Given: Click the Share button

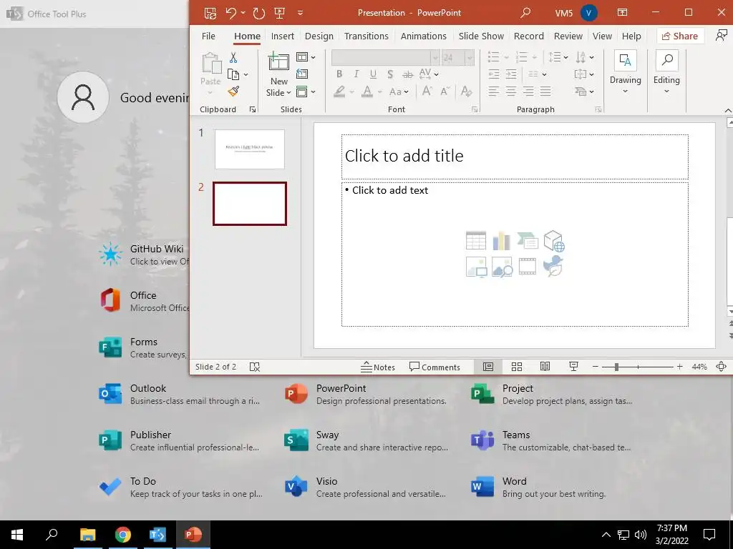Looking at the screenshot, I should coord(680,36).
